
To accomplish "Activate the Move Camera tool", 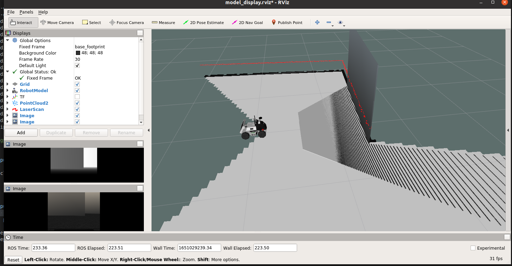I will 57,22.
